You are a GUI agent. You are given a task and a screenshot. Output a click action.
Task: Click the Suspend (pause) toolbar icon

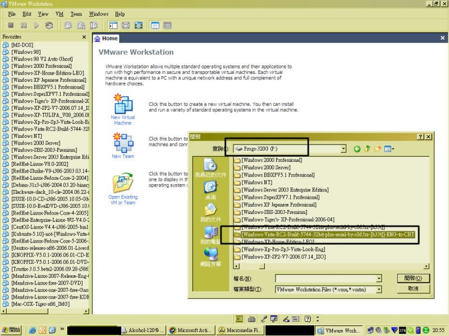pyautogui.click(x=24, y=25)
